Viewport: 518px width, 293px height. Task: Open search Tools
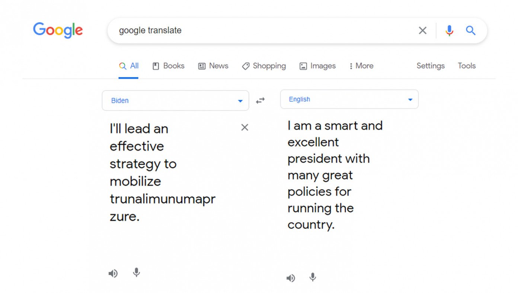467,66
